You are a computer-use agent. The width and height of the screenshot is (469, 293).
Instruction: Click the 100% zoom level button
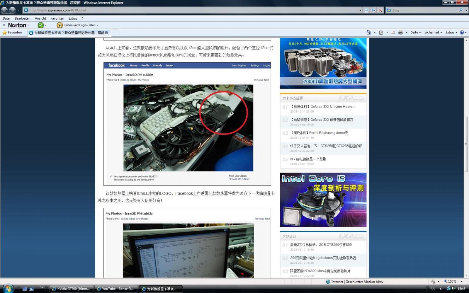451,282
